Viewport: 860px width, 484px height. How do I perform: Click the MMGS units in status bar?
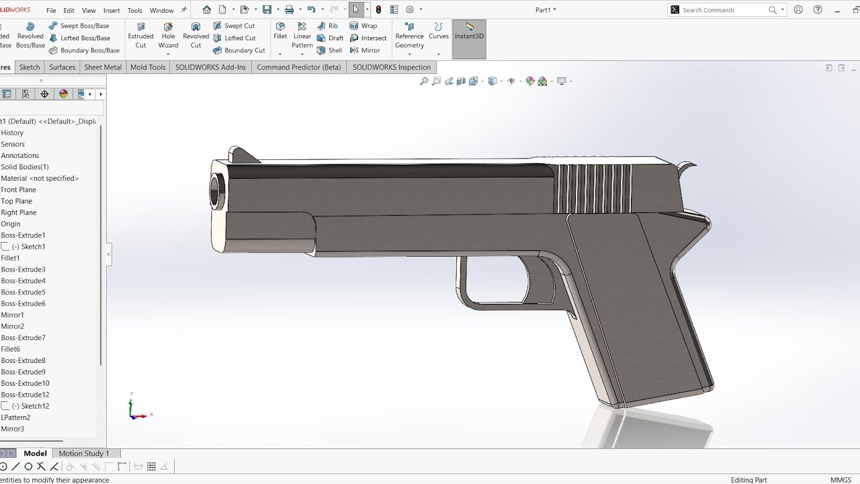tap(841, 480)
